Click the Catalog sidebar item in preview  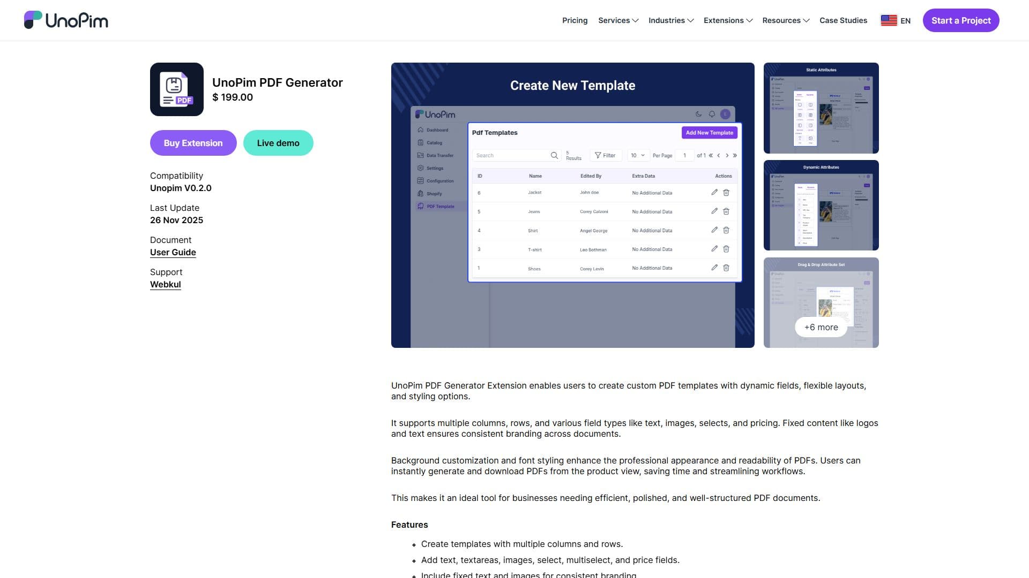click(430, 142)
